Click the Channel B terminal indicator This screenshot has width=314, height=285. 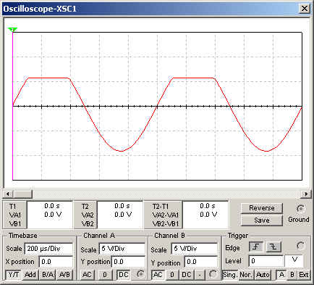point(213,274)
